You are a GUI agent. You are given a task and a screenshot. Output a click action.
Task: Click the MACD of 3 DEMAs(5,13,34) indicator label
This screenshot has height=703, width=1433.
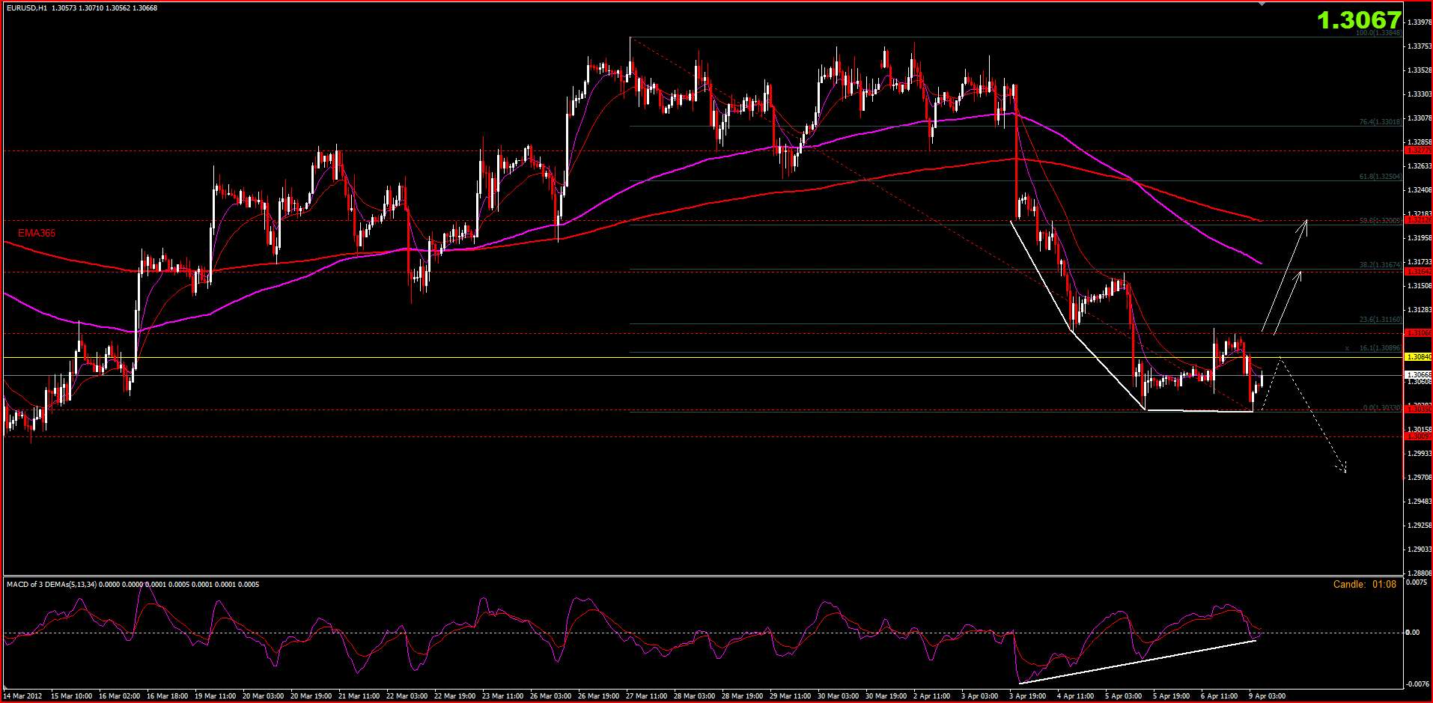(52, 584)
